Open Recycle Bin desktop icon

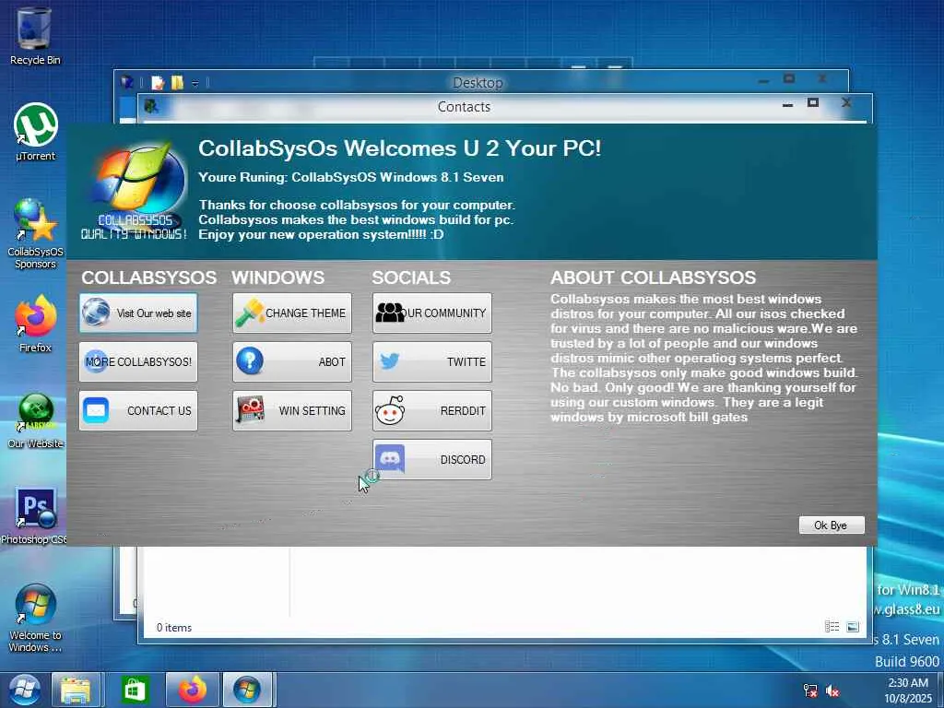pos(35,36)
